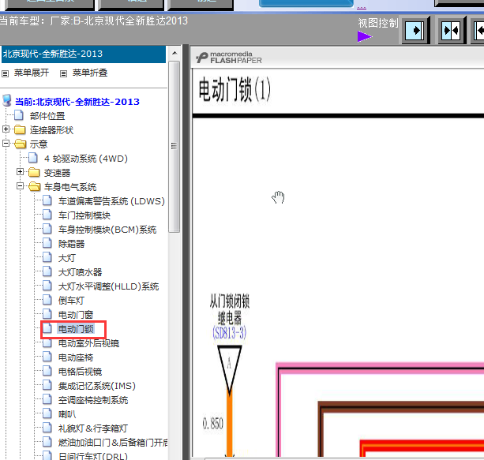Open 集成记忆系统(IMS) item

[97, 386]
